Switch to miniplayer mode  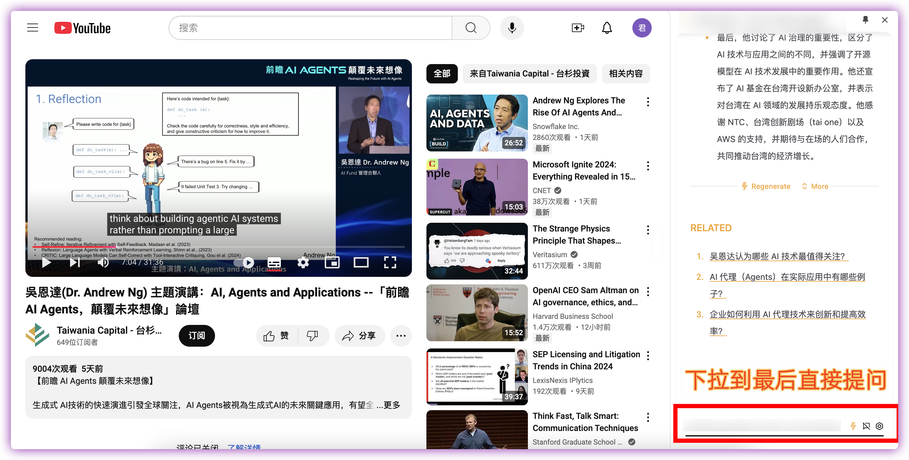332,262
